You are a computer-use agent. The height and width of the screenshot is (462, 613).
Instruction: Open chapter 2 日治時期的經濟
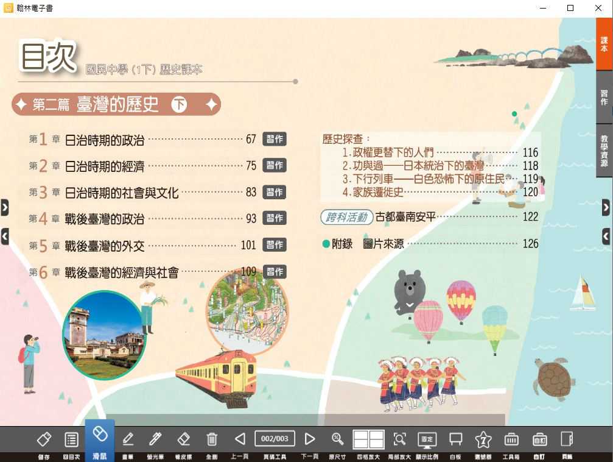coord(105,166)
